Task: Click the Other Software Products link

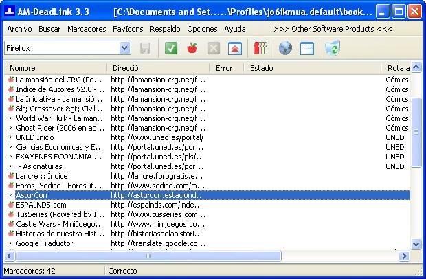Action: (x=333, y=29)
